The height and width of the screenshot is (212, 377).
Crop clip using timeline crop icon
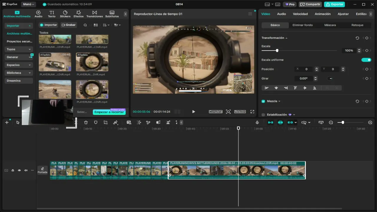pyautogui.click(x=105, y=122)
